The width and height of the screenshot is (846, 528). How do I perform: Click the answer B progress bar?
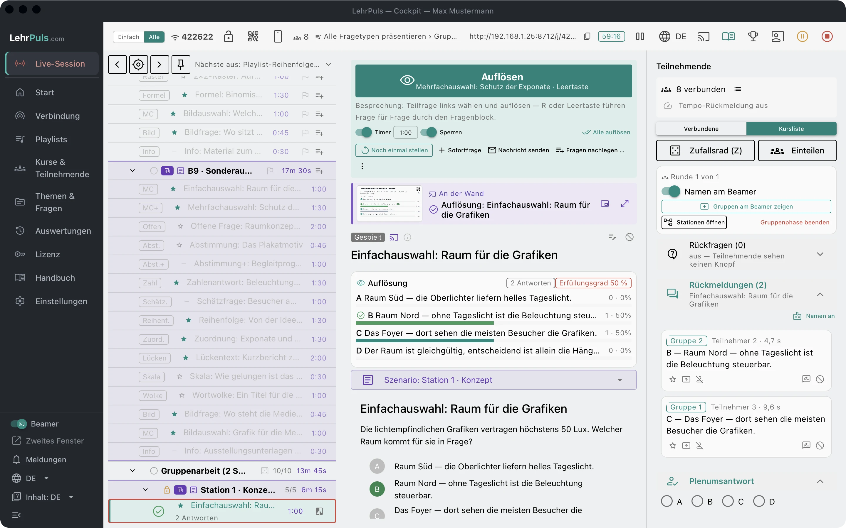pyautogui.click(x=425, y=323)
